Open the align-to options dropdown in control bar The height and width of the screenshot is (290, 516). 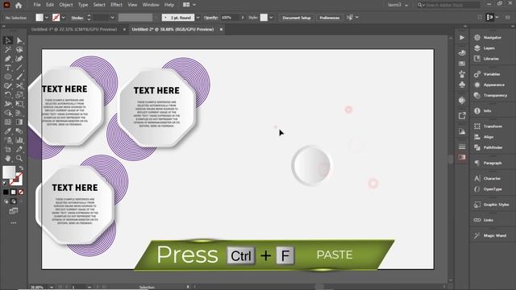(x=357, y=18)
